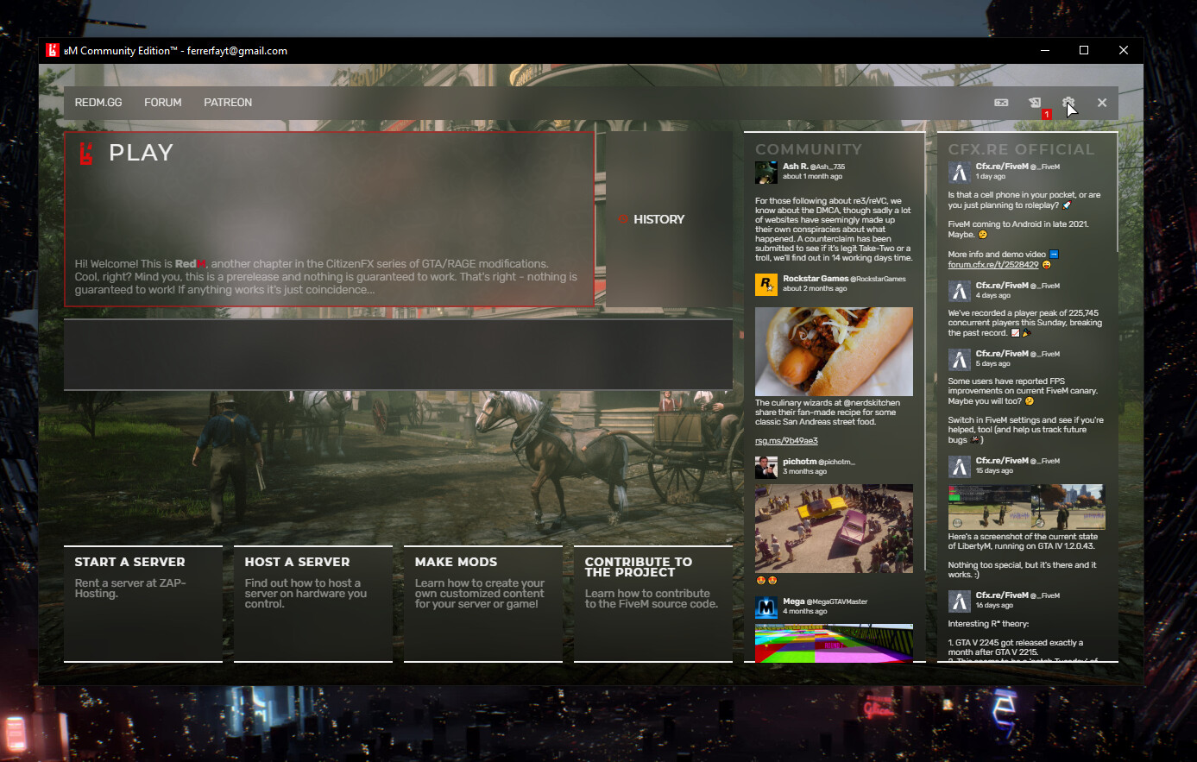The width and height of the screenshot is (1197, 762).
Task: Open Mega avatar in Community feed
Action: 766,607
